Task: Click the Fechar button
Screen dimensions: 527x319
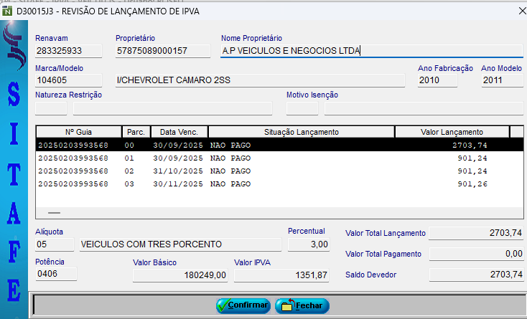Action: (x=302, y=305)
